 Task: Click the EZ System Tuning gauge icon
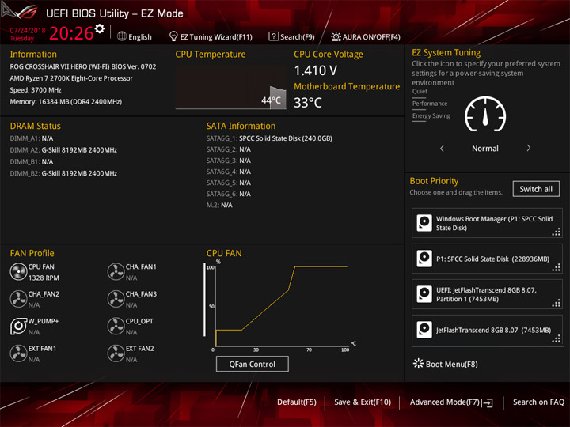click(x=485, y=114)
